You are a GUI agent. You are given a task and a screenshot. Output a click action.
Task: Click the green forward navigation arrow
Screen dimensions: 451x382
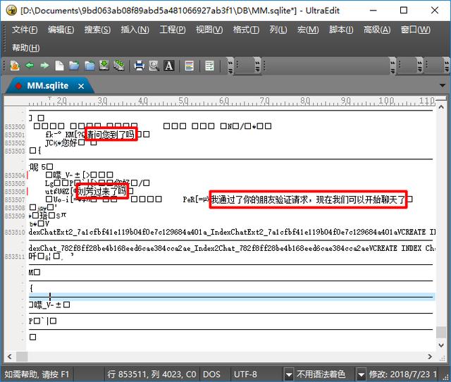44,66
